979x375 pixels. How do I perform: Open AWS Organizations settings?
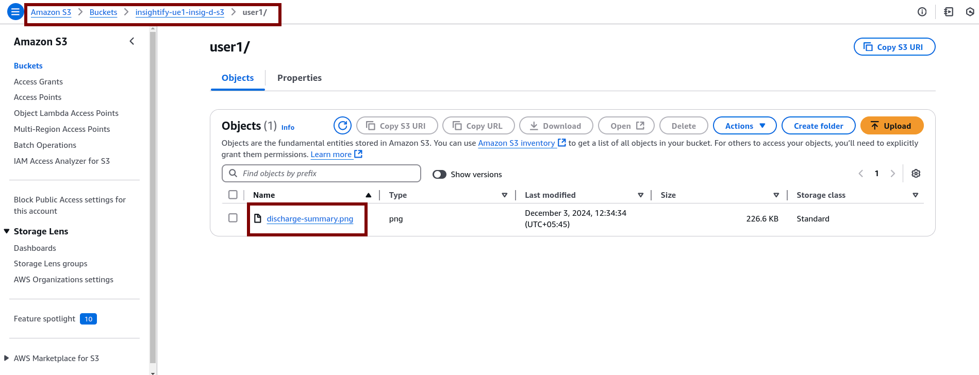click(x=63, y=279)
